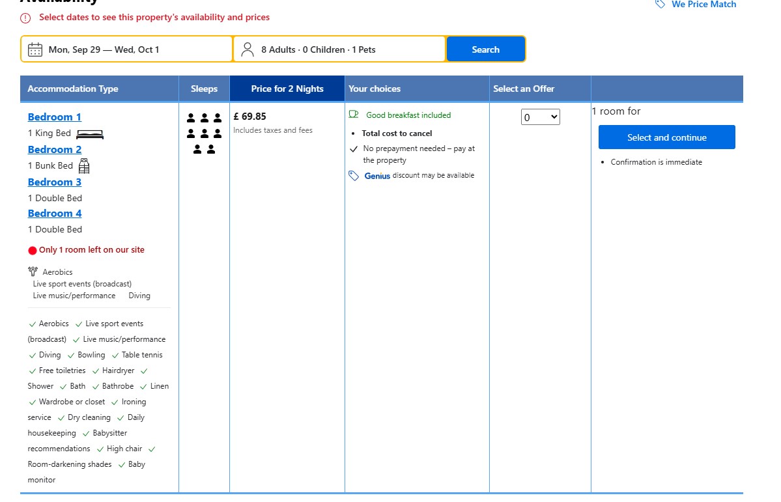Click the Genius discount tag icon
The image size is (781, 502).
(354, 176)
